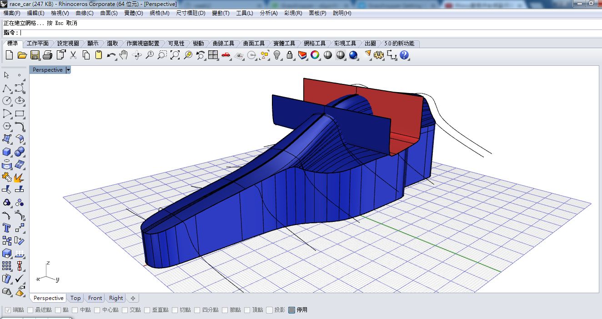The height and width of the screenshot is (319, 602).
Task: Toggle the 停用 osnap disable button
Action: tap(292, 310)
